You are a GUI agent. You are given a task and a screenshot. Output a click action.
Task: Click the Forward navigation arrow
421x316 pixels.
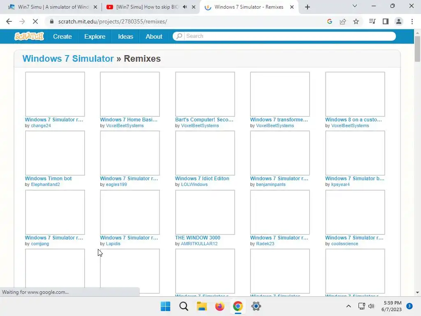[22, 21]
